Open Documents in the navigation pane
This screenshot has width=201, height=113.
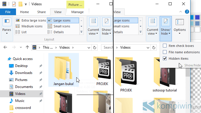click(21, 87)
